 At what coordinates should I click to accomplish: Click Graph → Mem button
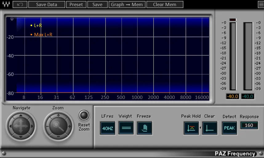coord(127,4)
